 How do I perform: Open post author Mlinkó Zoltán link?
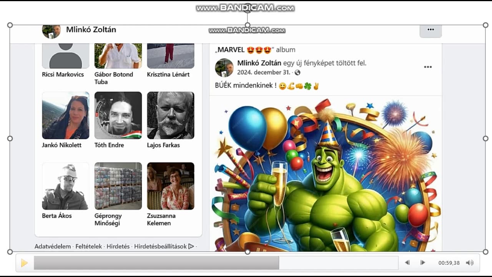pos(259,63)
